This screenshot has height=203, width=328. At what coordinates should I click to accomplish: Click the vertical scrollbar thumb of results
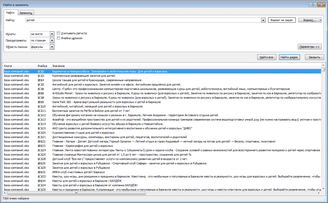coord(323,69)
